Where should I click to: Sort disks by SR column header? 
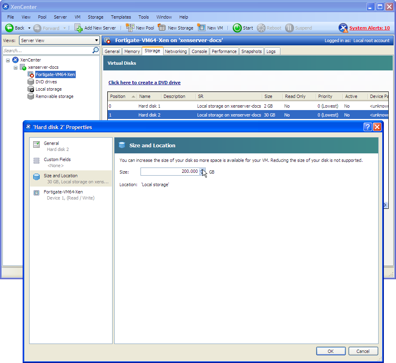coord(229,96)
